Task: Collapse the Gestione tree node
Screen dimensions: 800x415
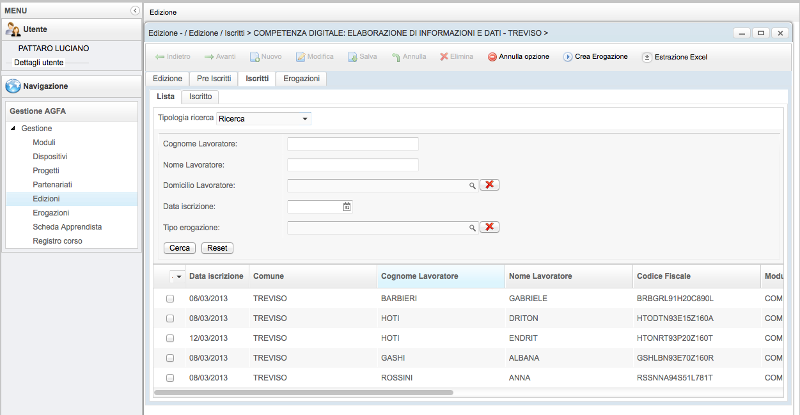Action: click(x=13, y=129)
